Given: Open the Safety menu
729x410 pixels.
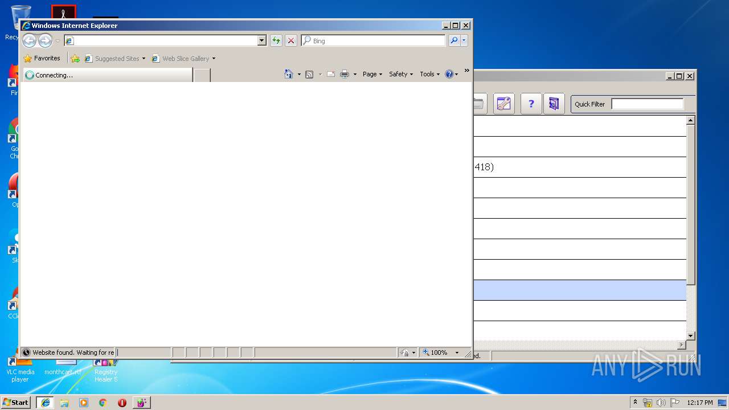Looking at the screenshot, I should tap(401, 74).
